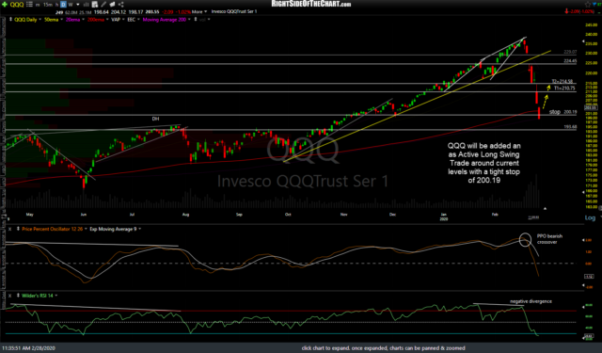
Task: Select the Weekly (W) timeframe
Action: [x=71, y=5]
